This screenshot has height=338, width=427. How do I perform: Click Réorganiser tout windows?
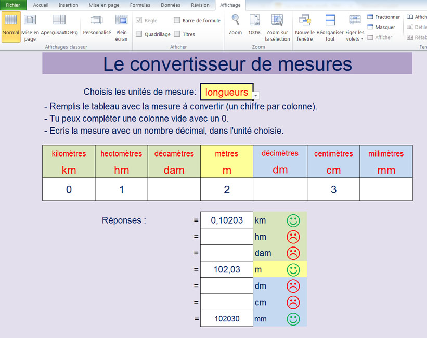click(x=330, y=28)
